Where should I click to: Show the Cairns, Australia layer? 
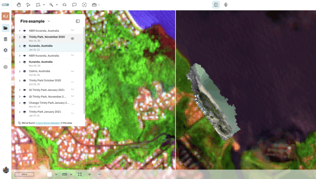point(73,71)
